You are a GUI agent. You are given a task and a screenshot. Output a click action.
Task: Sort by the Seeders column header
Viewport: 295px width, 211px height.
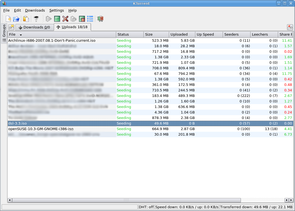[x=236, y=35]
